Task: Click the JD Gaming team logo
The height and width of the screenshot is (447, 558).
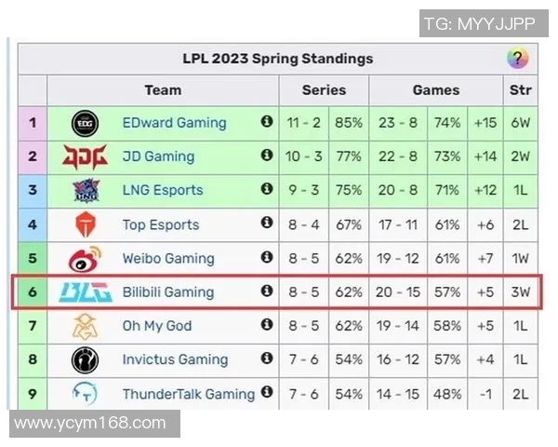Action: point(85,156)
